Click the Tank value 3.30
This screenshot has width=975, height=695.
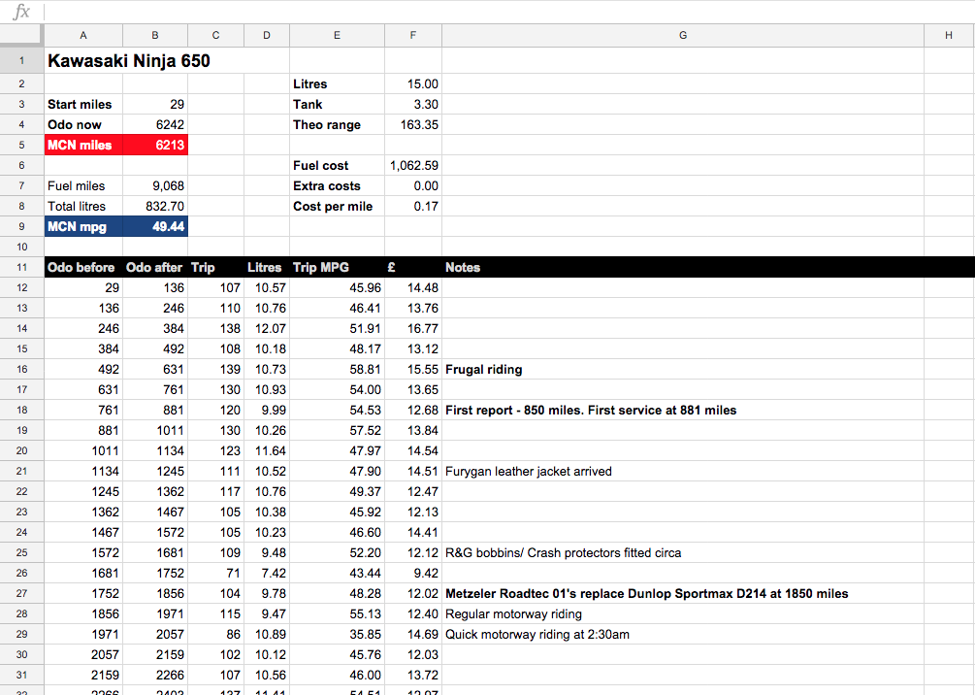click(413, 105)
